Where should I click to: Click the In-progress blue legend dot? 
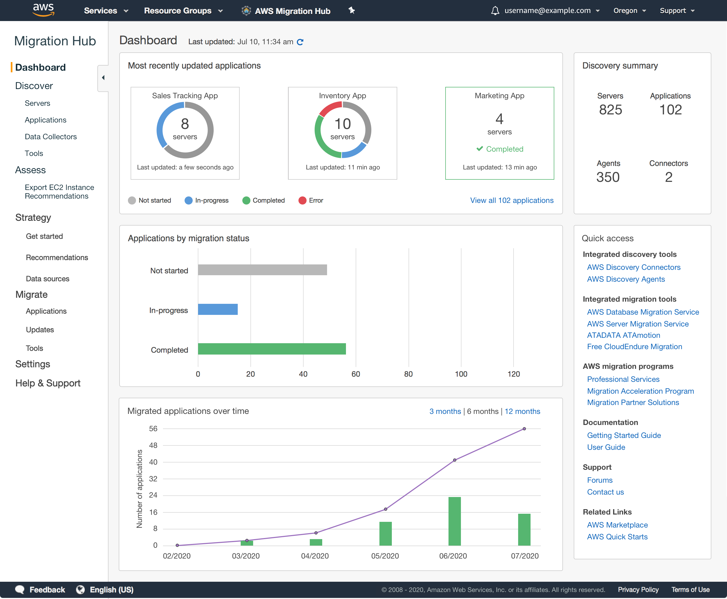[x=188, y=200]
